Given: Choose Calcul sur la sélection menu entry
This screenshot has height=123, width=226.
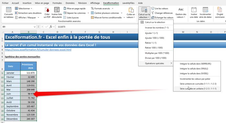Looking at the screenshot, I should (x=156, y=22).
